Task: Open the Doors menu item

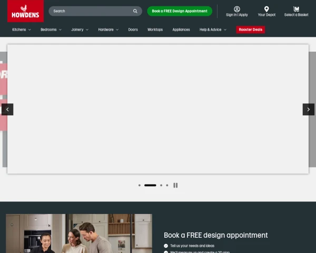Action: point(133,30)
